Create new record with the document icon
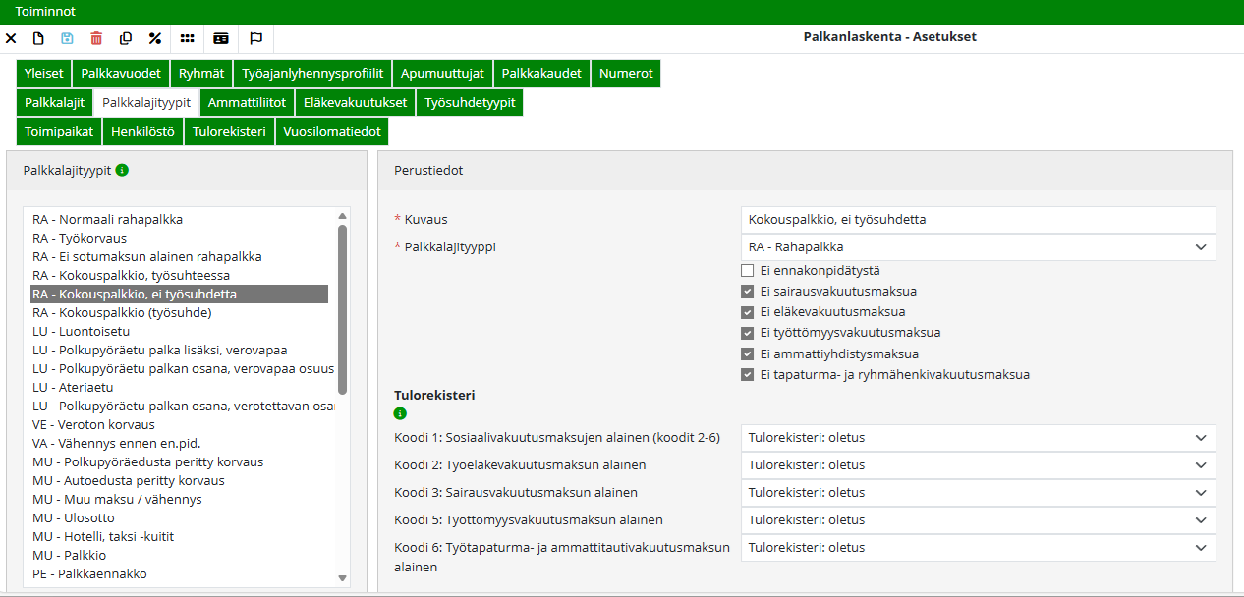This screenshot has height=597, width=1244. [x=36, y=38]
